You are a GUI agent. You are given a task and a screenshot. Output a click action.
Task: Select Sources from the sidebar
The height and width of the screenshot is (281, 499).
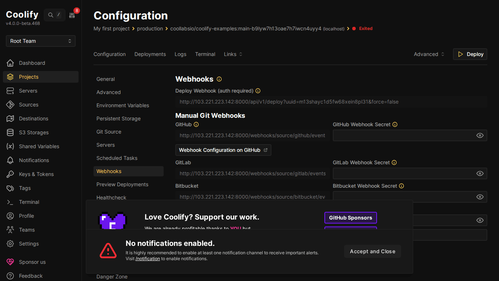coord(29,105)
